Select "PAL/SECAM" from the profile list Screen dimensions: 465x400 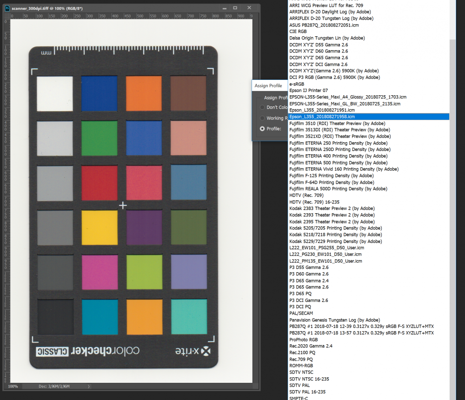(x=301, y=313)
